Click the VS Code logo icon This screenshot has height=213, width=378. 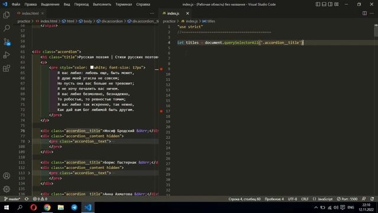(x=5, y=4)
